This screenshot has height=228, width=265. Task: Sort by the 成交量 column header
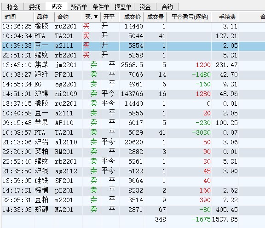coord(155,17)
